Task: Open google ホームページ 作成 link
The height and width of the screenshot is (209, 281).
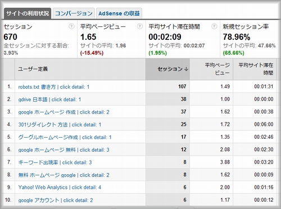Action: [x=64, y=112]
